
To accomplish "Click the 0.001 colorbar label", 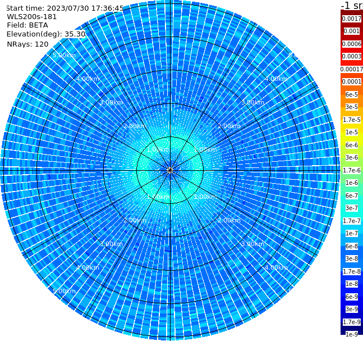I will point(352,31).
